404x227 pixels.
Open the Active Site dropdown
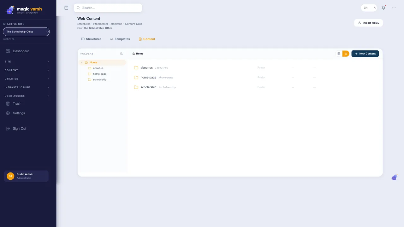coord(26,32)
